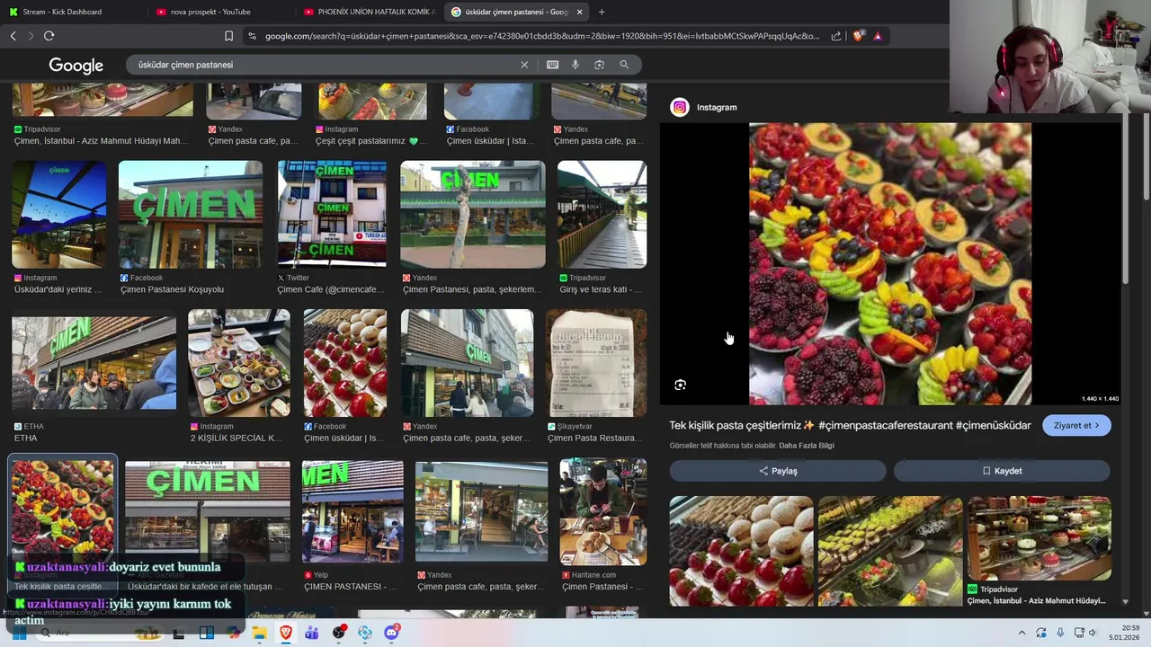Image resolution: width=1151 pixels, height=647 pixels.
Task: Click the taskbar microphone indicator
Action: [x=1060, y=633]
